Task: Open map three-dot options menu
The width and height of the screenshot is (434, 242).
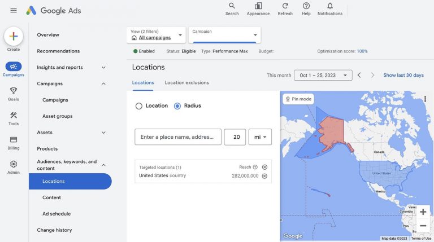Action: (425, 99)
